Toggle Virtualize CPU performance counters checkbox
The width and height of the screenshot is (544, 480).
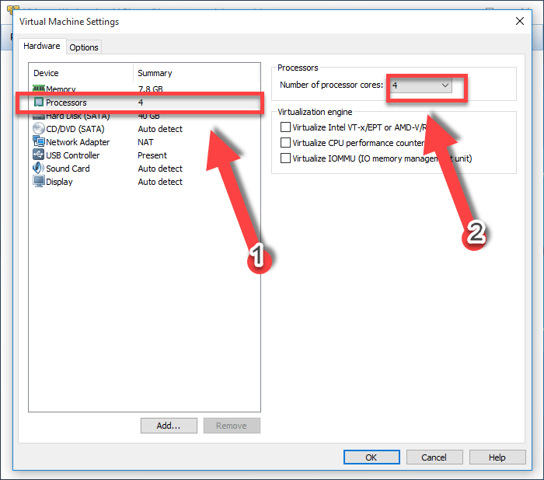coord(286,143)
